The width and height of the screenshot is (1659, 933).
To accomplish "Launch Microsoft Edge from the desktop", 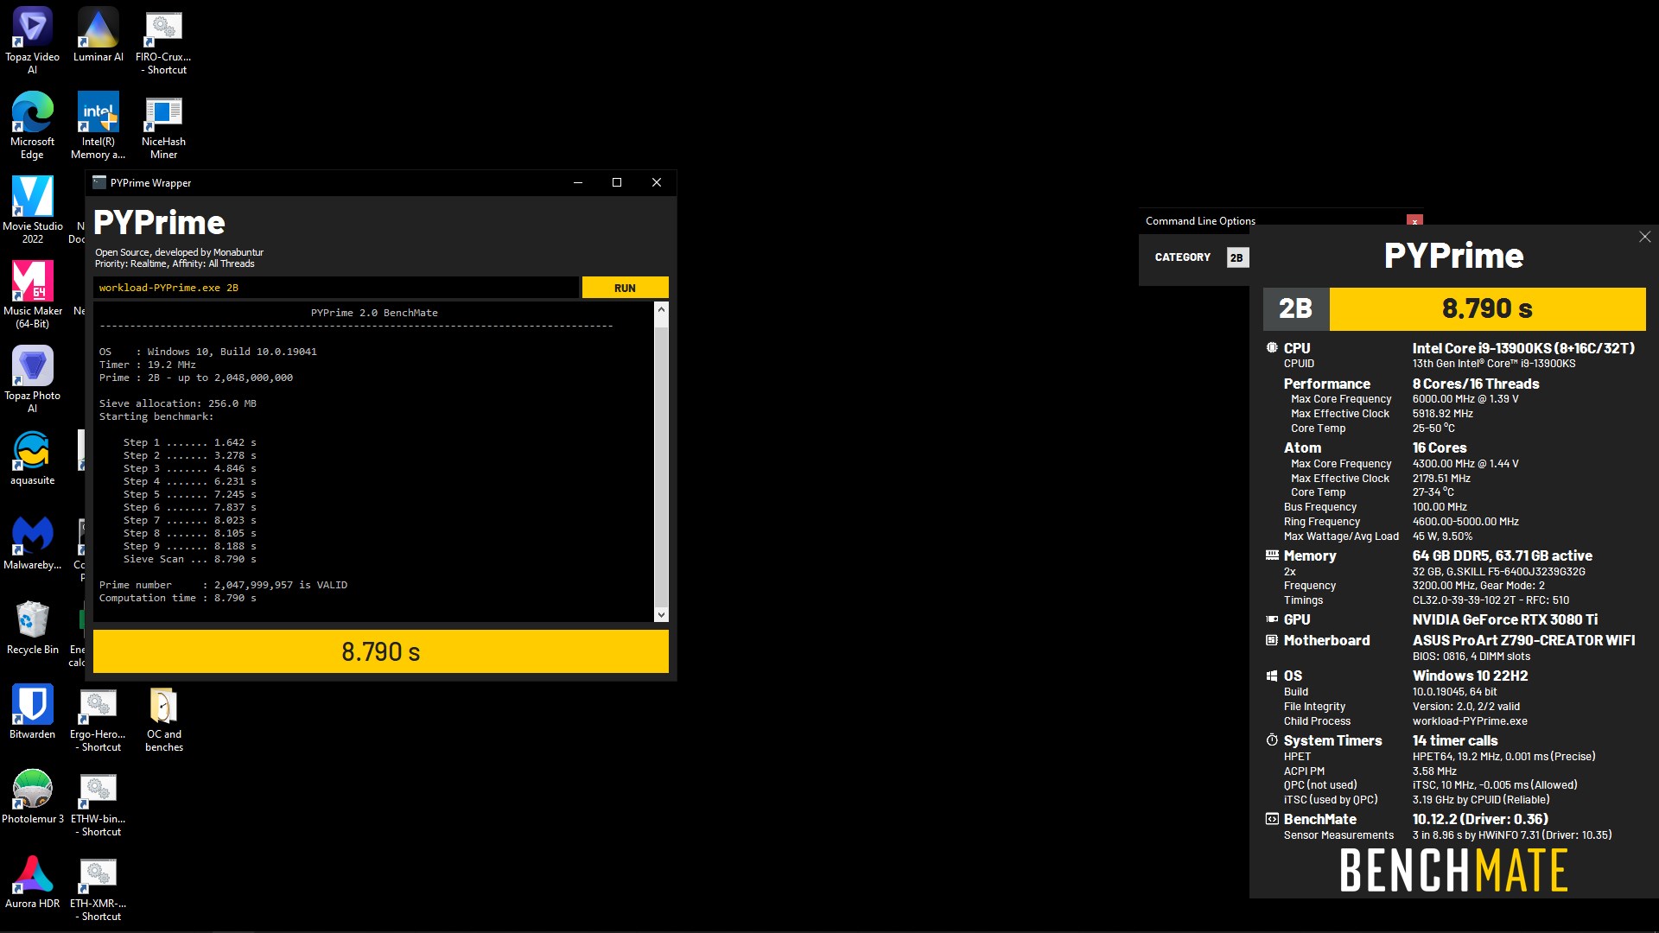I will pyautogui.click(x=33, y=125).
